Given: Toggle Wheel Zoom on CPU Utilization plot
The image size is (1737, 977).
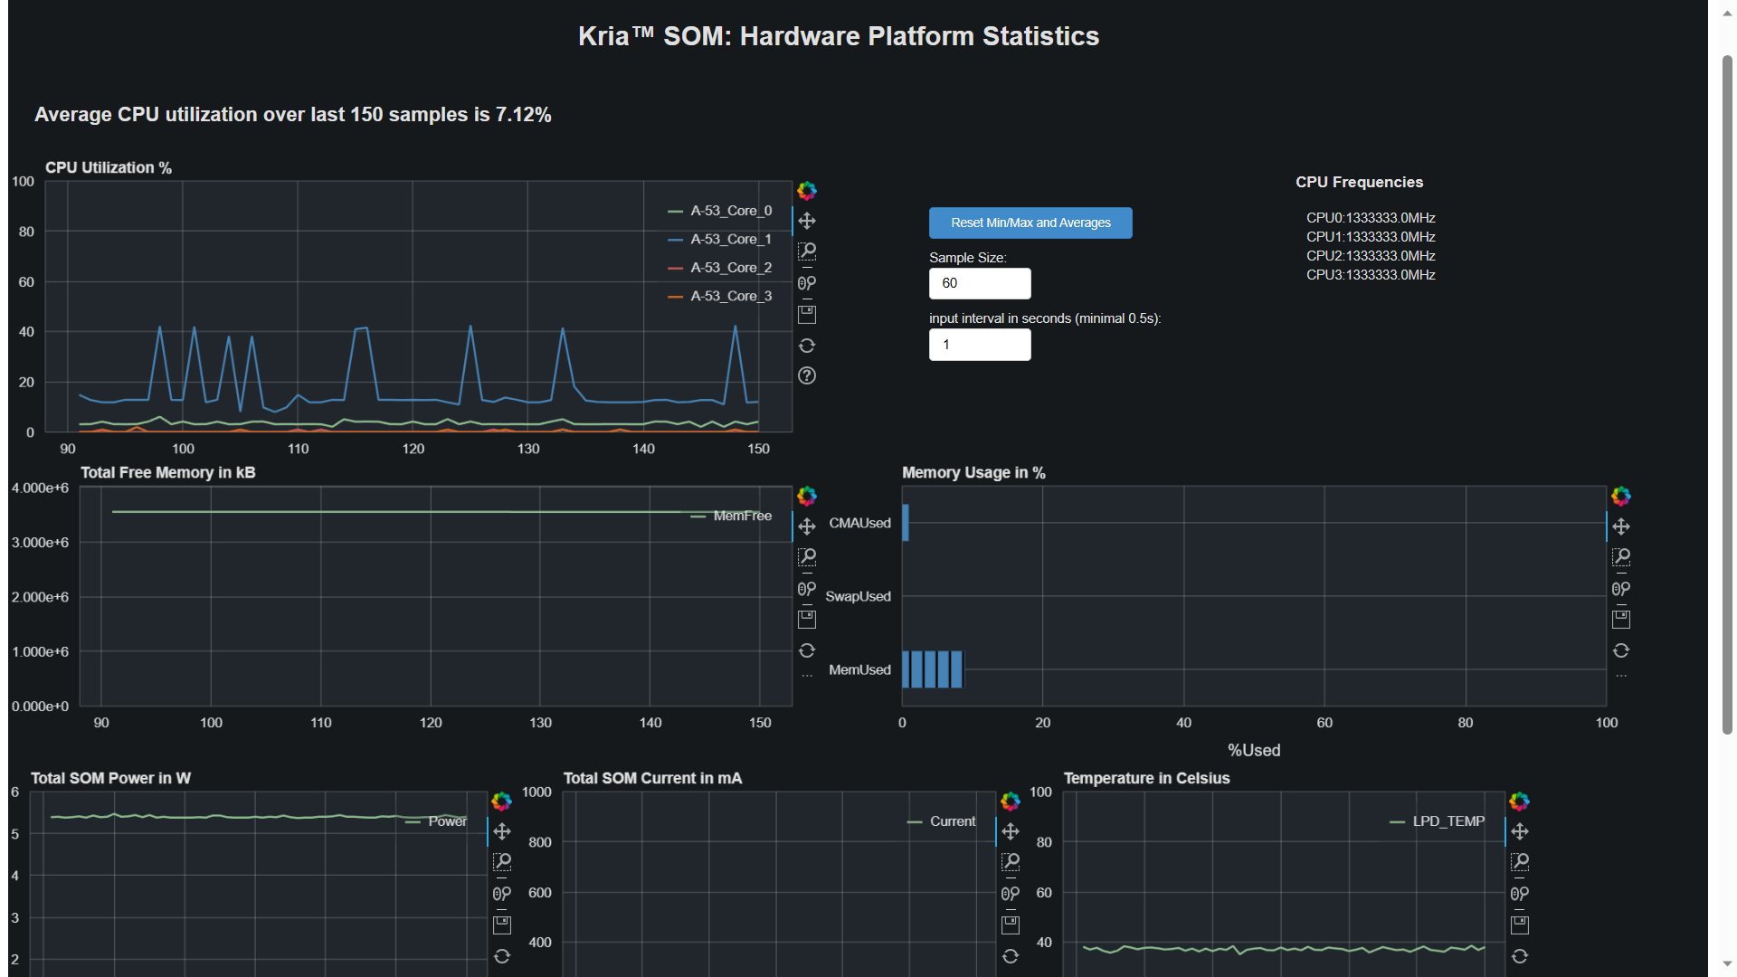Looking at the screenshot, I should (807, 283).
